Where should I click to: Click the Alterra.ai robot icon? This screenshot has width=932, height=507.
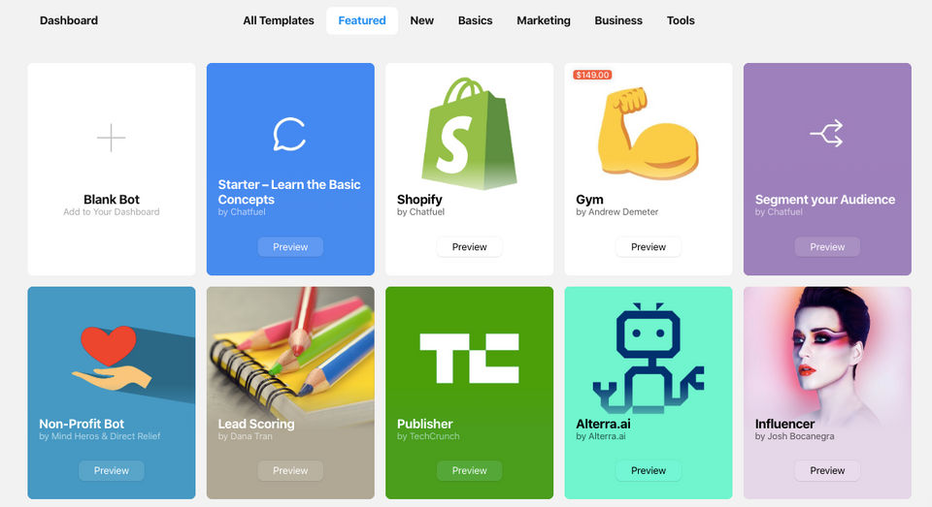649,358
